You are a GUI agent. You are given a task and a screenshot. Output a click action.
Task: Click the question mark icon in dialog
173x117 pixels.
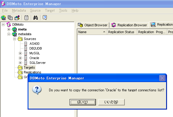click(x=37, y=90)
